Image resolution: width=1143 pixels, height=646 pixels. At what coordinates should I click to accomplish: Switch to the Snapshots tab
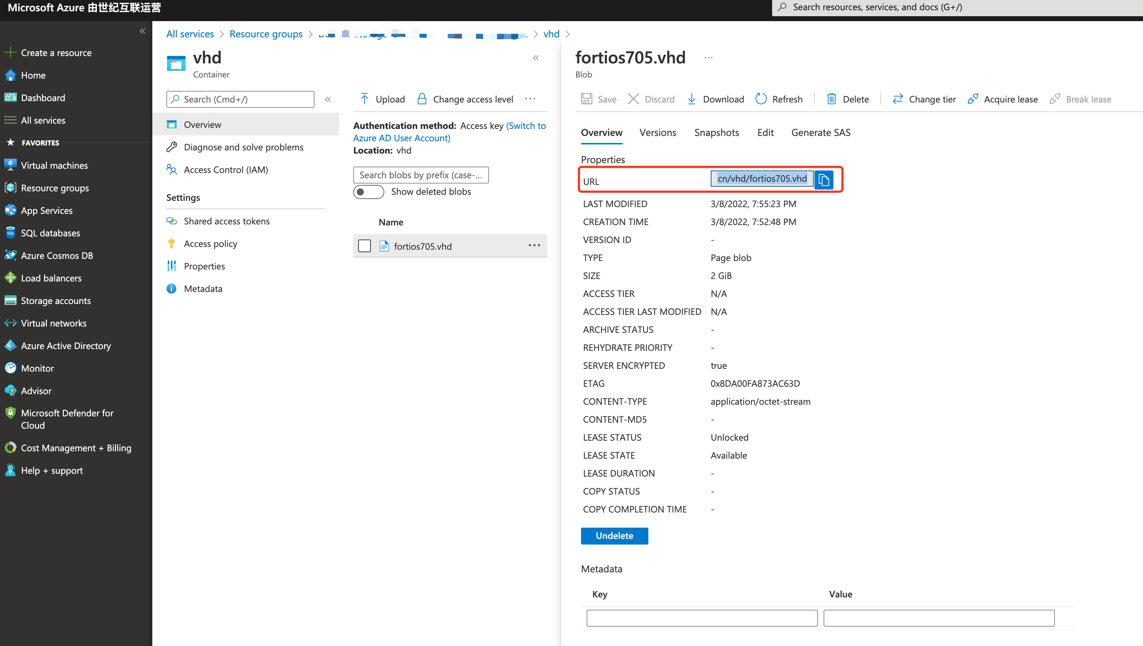click(716, 133)
